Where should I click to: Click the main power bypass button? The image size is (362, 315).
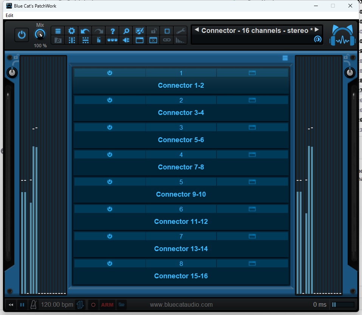pos(22,35)
